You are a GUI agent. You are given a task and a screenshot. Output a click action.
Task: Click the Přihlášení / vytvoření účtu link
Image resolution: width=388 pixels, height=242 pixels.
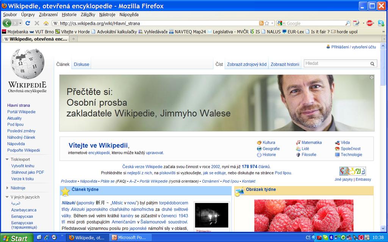click(354, 47)
